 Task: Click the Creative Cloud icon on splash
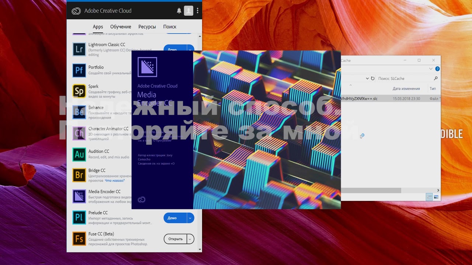coord(141,200)
